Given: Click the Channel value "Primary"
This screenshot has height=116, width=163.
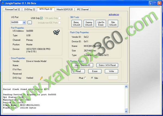Looking at the screenshot, I should tap(30, 40).
